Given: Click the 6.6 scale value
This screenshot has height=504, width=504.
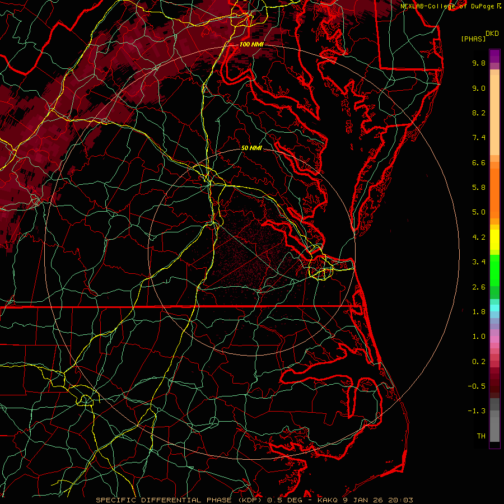Looking at the screenshot, I should click(x=479, y=163).
